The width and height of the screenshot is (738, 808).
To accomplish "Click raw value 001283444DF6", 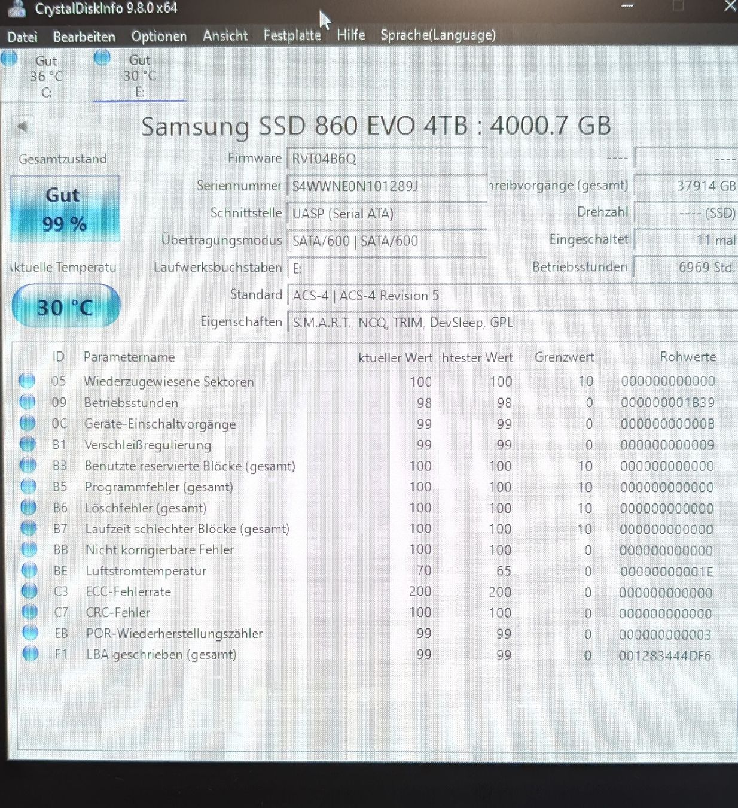I will (665, 655).
